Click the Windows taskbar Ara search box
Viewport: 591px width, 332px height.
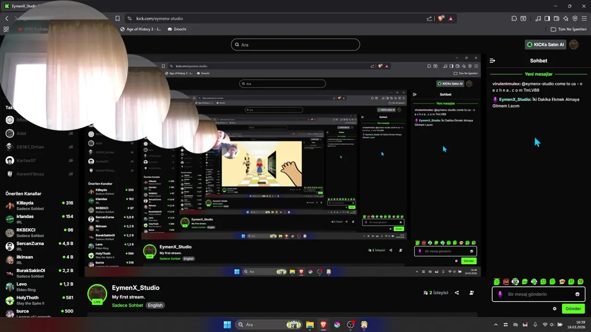click(x=269, y=325)
